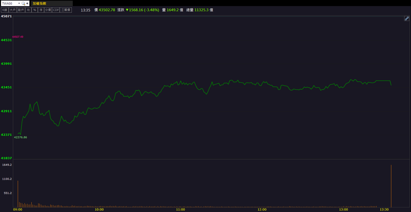Click the 42371 price axis label
Screen dimensions: 411x212
6,135
